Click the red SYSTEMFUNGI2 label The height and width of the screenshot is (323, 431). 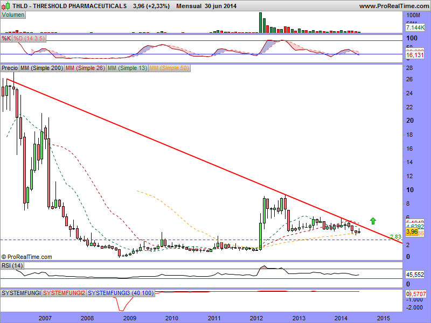coord(64,293)
